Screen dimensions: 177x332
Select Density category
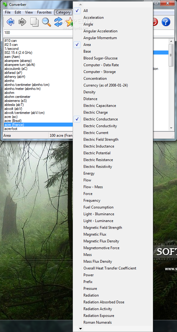tap(113, 92)
